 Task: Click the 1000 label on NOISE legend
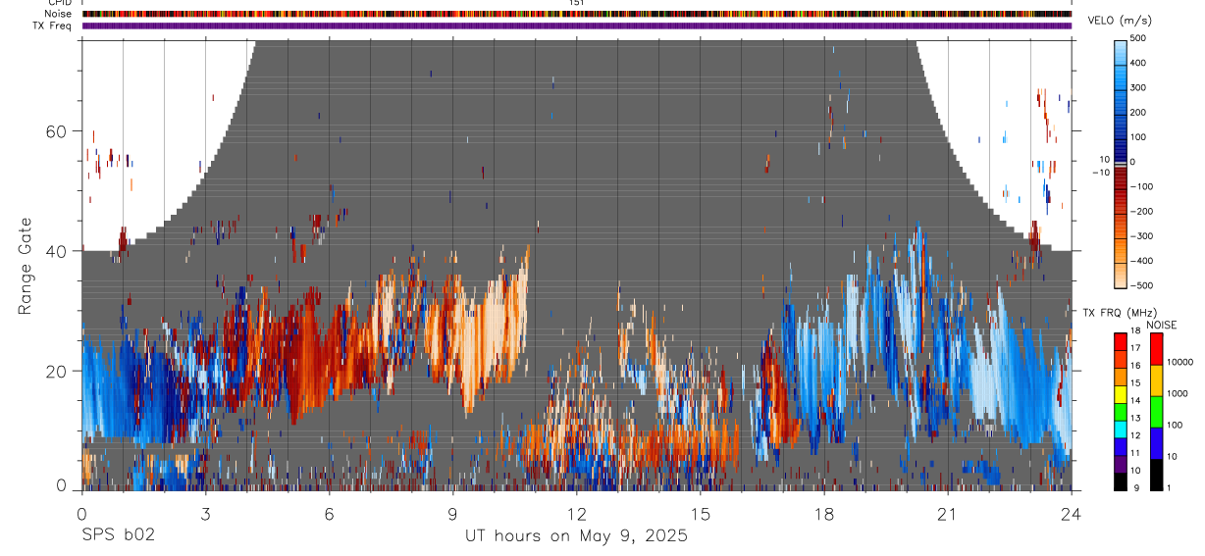point(1179,394)
